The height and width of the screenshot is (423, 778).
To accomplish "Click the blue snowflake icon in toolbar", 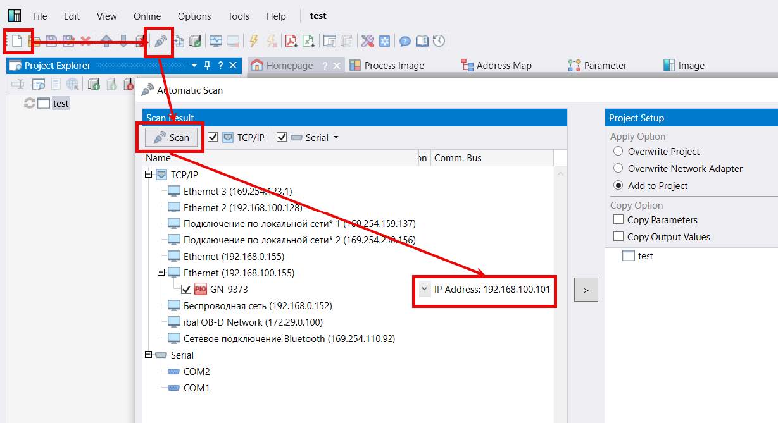I will 385,41.
